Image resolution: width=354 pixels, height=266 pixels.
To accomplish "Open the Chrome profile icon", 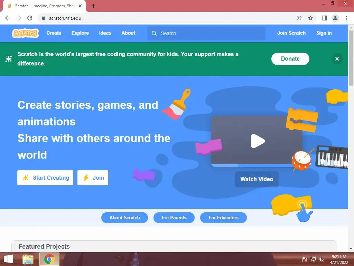I will click(335, 18).
